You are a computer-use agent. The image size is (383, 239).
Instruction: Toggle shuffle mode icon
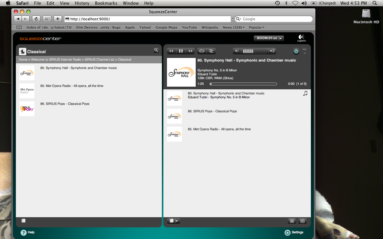211,51
